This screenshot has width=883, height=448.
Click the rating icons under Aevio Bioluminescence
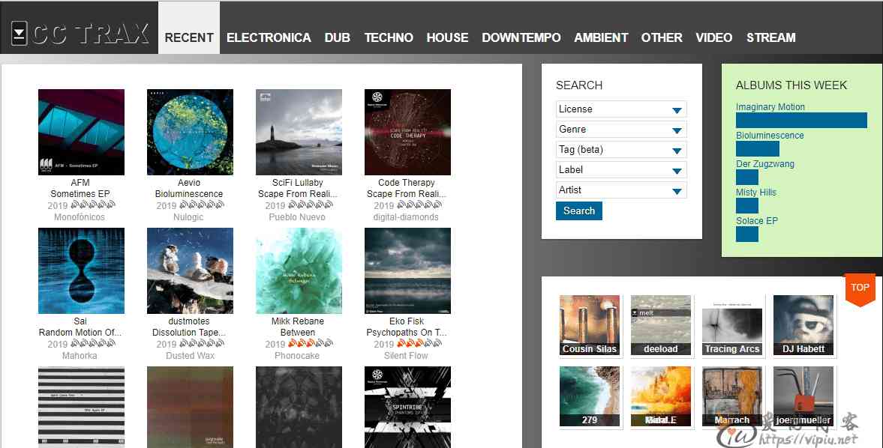point(202,206)
